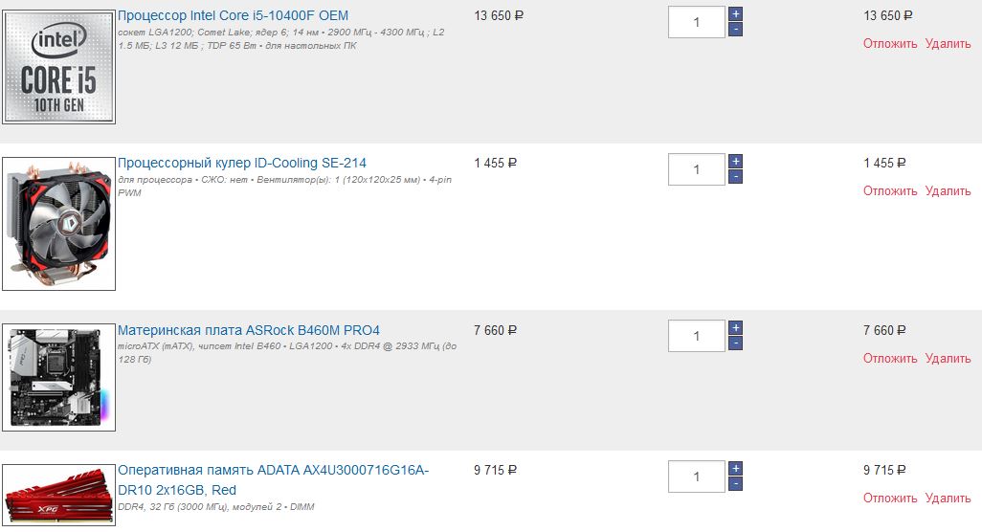Click Отложить for the ID-Cooling cooler
The image size is (982, 532).
890,191
